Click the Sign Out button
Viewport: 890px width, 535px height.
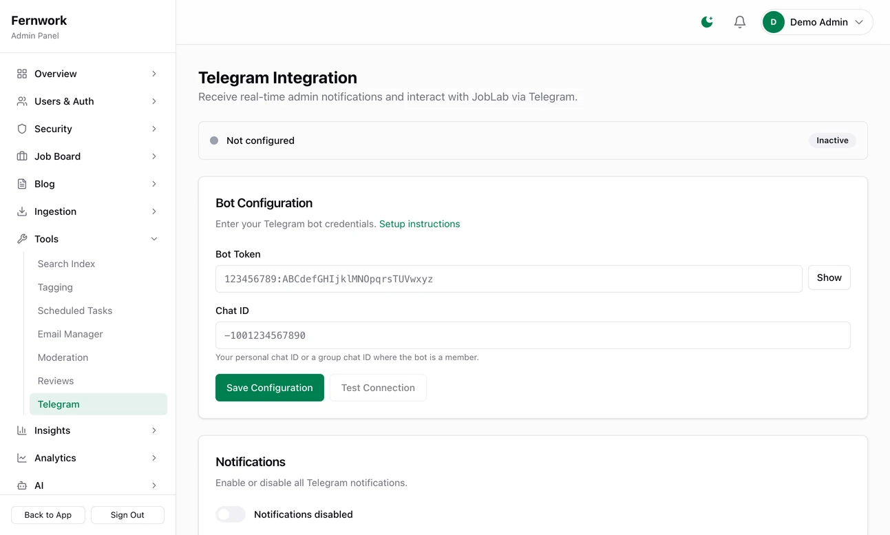point(127,515)
